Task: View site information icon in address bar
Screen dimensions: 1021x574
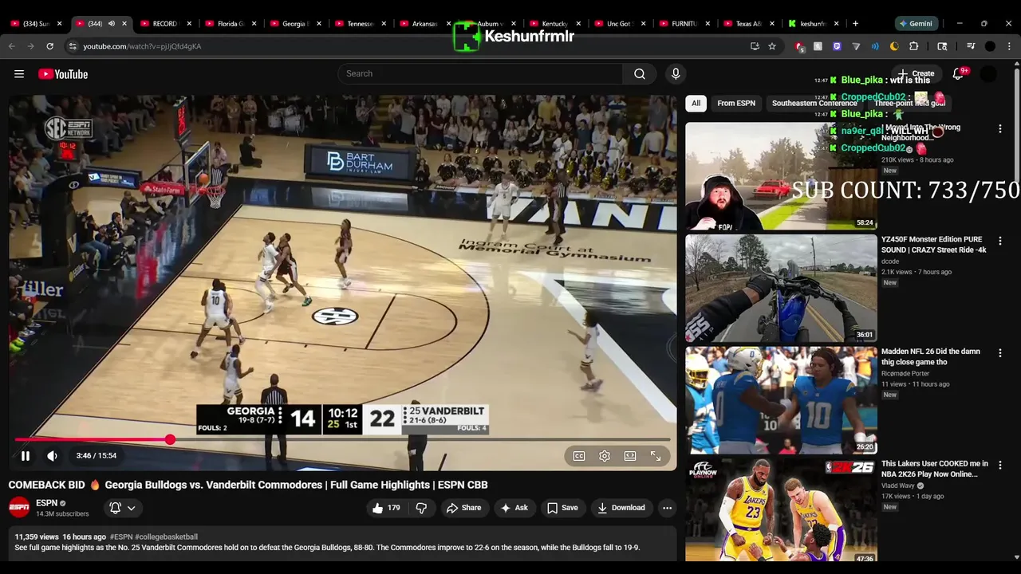Action: pos(73,46)
